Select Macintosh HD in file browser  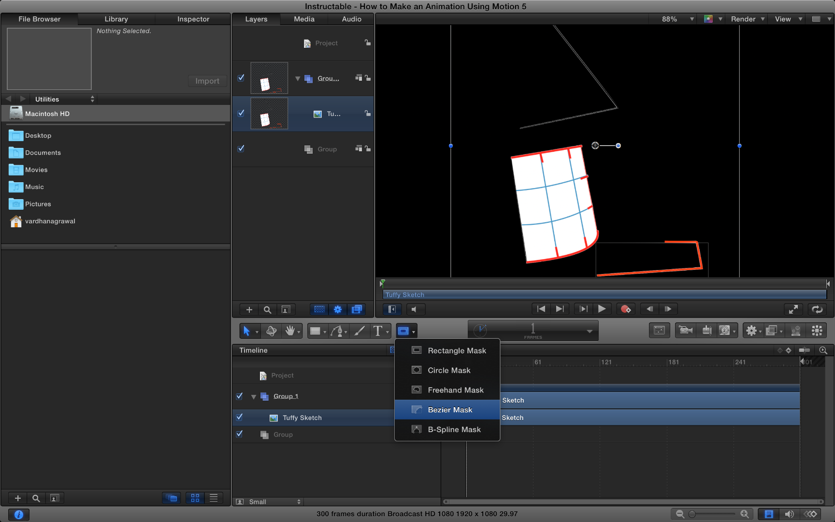pos(116,114)
